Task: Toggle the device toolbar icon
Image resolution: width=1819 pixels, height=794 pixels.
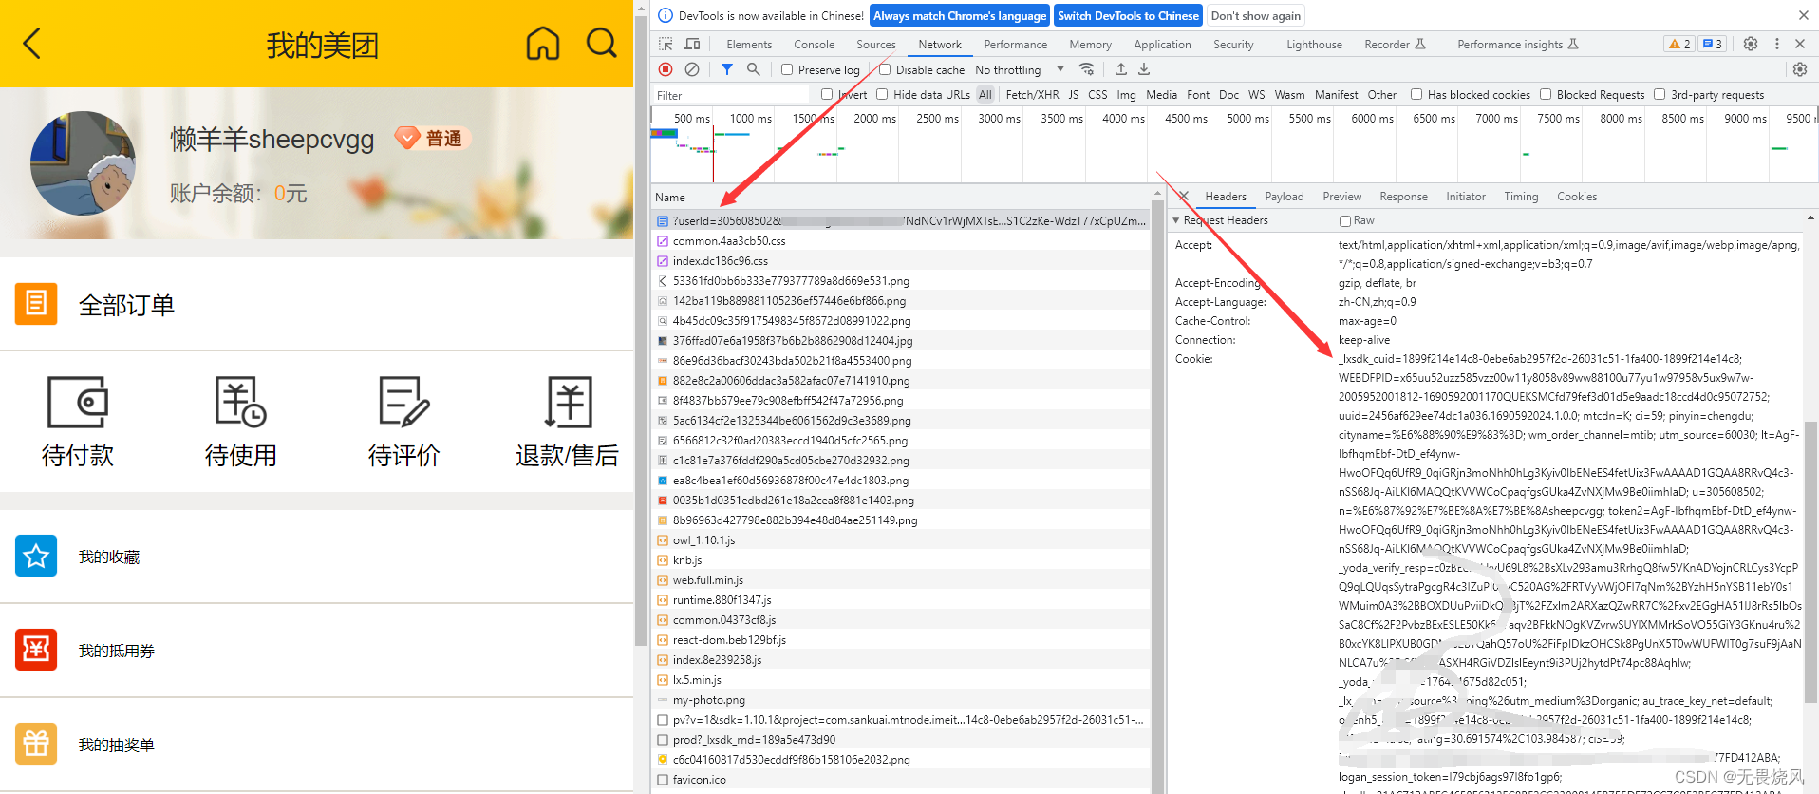Action: click(692, 44)
